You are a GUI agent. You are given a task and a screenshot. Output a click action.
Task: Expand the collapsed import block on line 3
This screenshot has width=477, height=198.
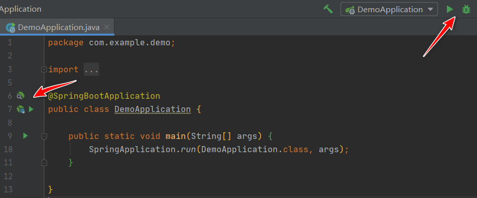(44, 69)
